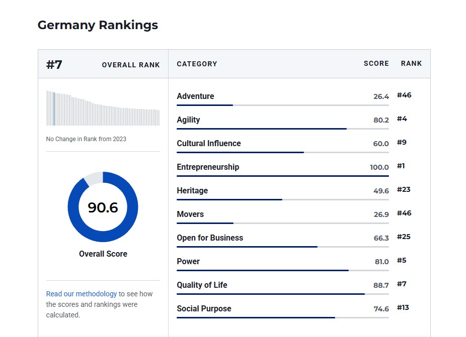Click the Social Purpose category

(x=204, y=309)
